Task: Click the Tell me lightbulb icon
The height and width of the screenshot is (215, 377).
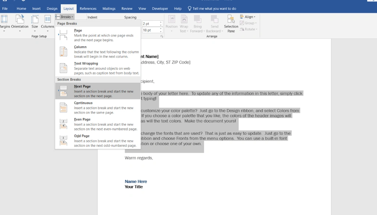Action: [x=190, y=8]
